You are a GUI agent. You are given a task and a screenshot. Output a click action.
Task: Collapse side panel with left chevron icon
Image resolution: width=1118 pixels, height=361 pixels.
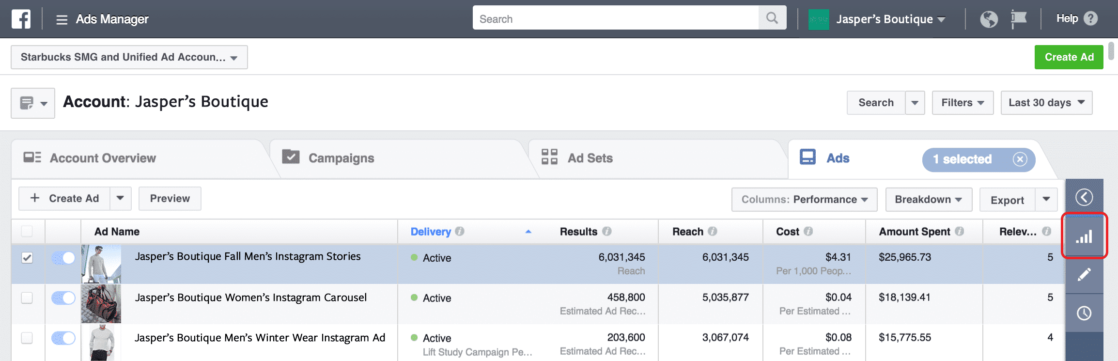click(x=1084, y=197)
